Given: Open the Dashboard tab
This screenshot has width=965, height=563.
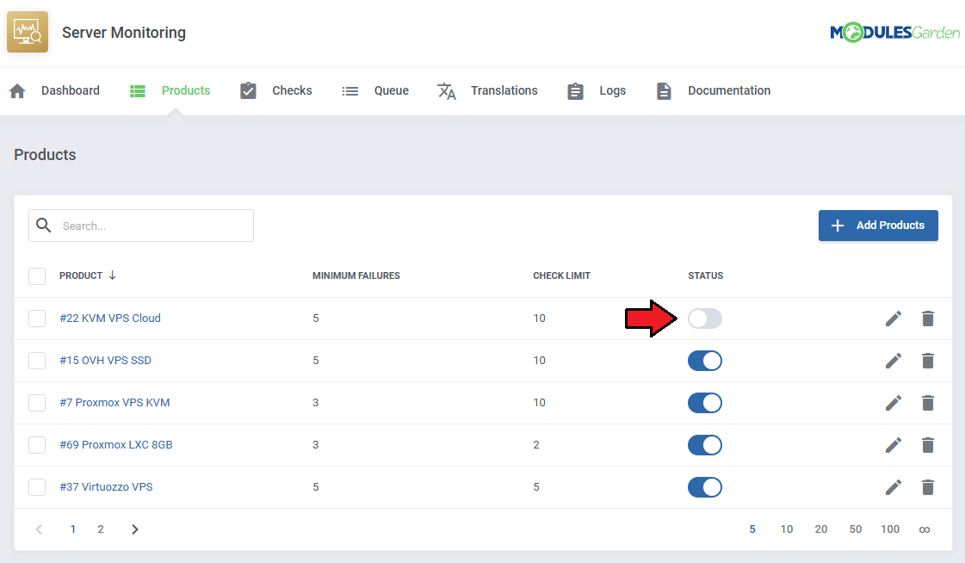Looking at the screenshot, I should coord(71,90).
